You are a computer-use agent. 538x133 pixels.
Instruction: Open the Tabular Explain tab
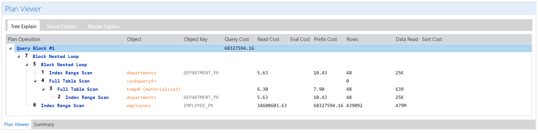103,27
